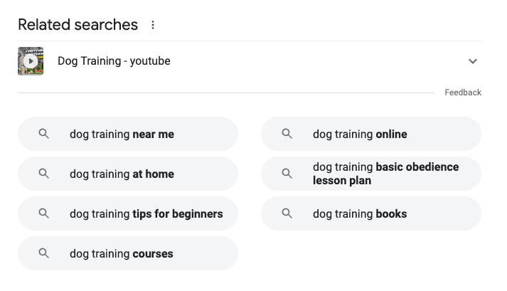Open the dog training courses search
Image resolution: width=507 pixels, height=291 pixels.
pyautogui.click(x=122, y=253)
